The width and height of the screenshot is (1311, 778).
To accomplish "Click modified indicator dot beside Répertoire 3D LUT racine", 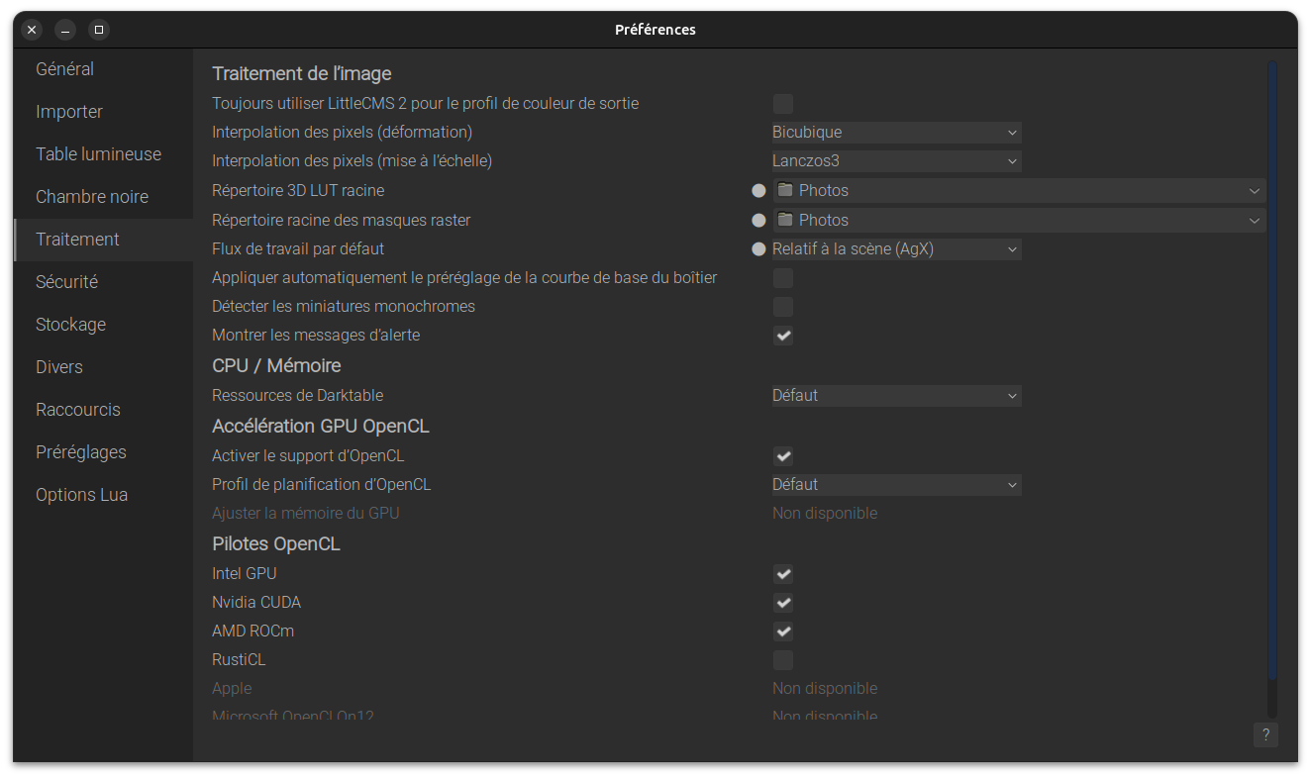I will click(758, 191).
